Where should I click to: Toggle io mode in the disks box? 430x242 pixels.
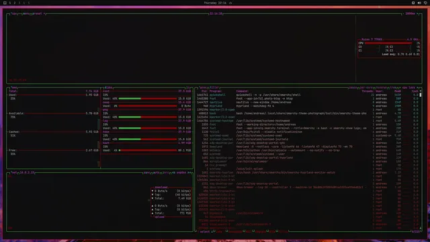(x=188, y=87)
